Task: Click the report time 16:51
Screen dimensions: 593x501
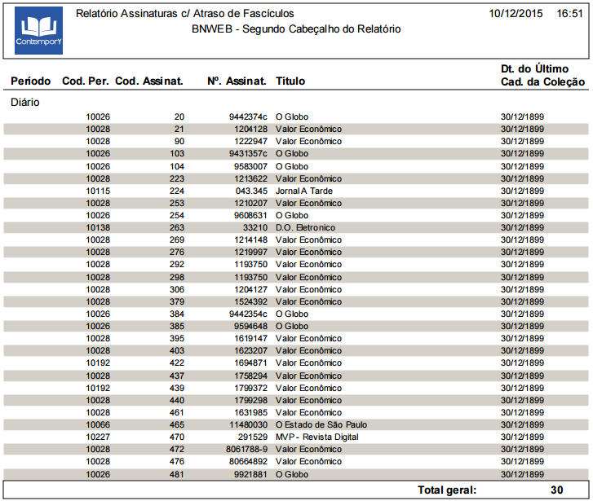Action: pyautogui.click(x=569, y=14)
